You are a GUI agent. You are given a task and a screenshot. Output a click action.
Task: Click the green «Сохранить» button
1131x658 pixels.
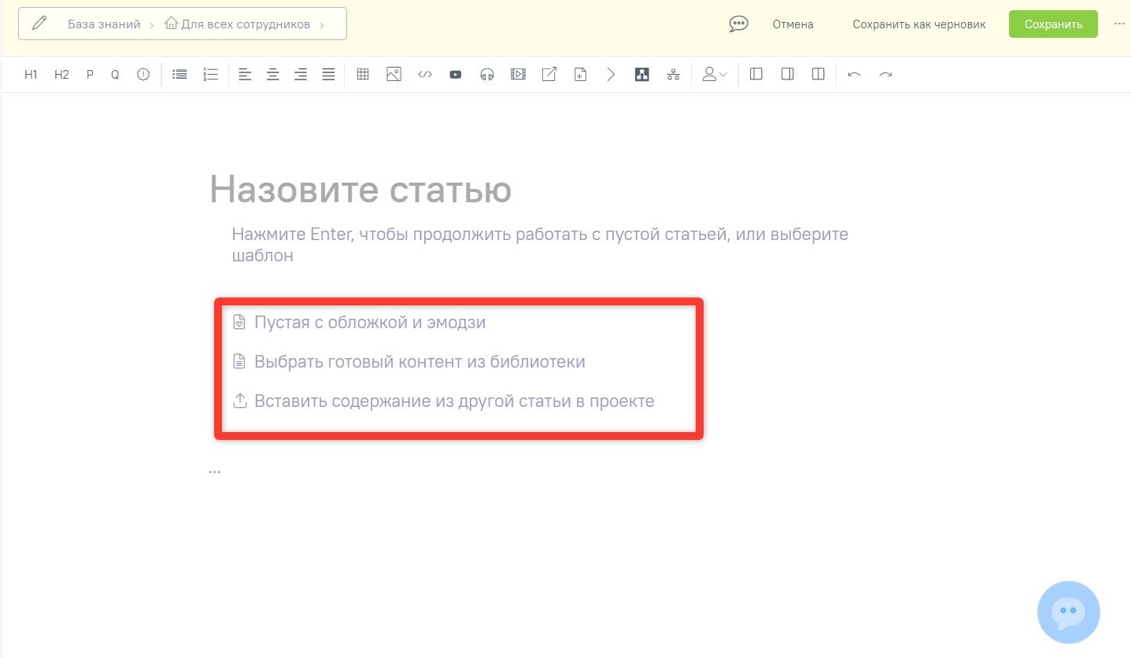[x=1053, y=24]
